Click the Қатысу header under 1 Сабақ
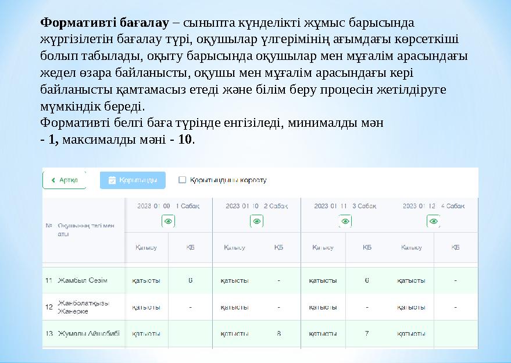 point(147,247)
